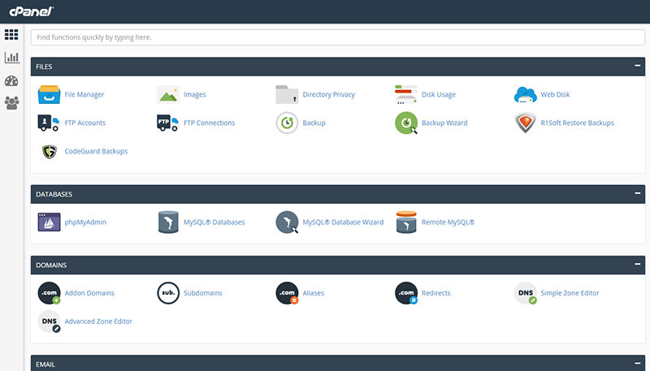Open the sidebar user manager icon

(x=11, y=103)
